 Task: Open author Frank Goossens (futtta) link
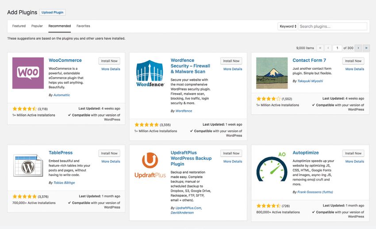coord(315,192)
